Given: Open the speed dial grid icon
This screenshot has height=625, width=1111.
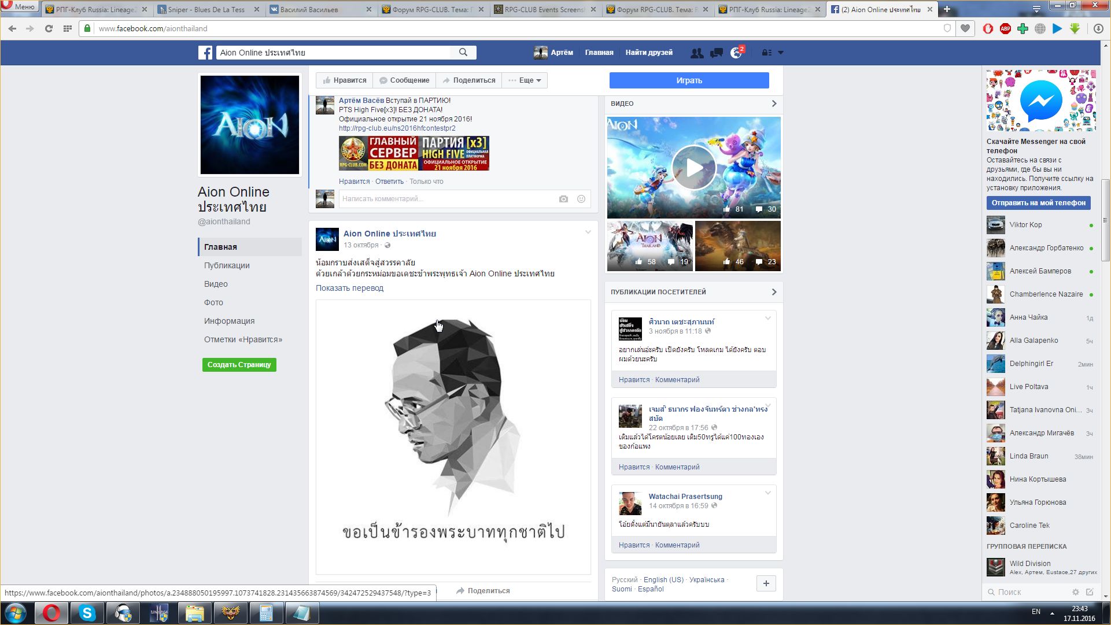Looking at the screenshot, I should click(x=68, y=28).
